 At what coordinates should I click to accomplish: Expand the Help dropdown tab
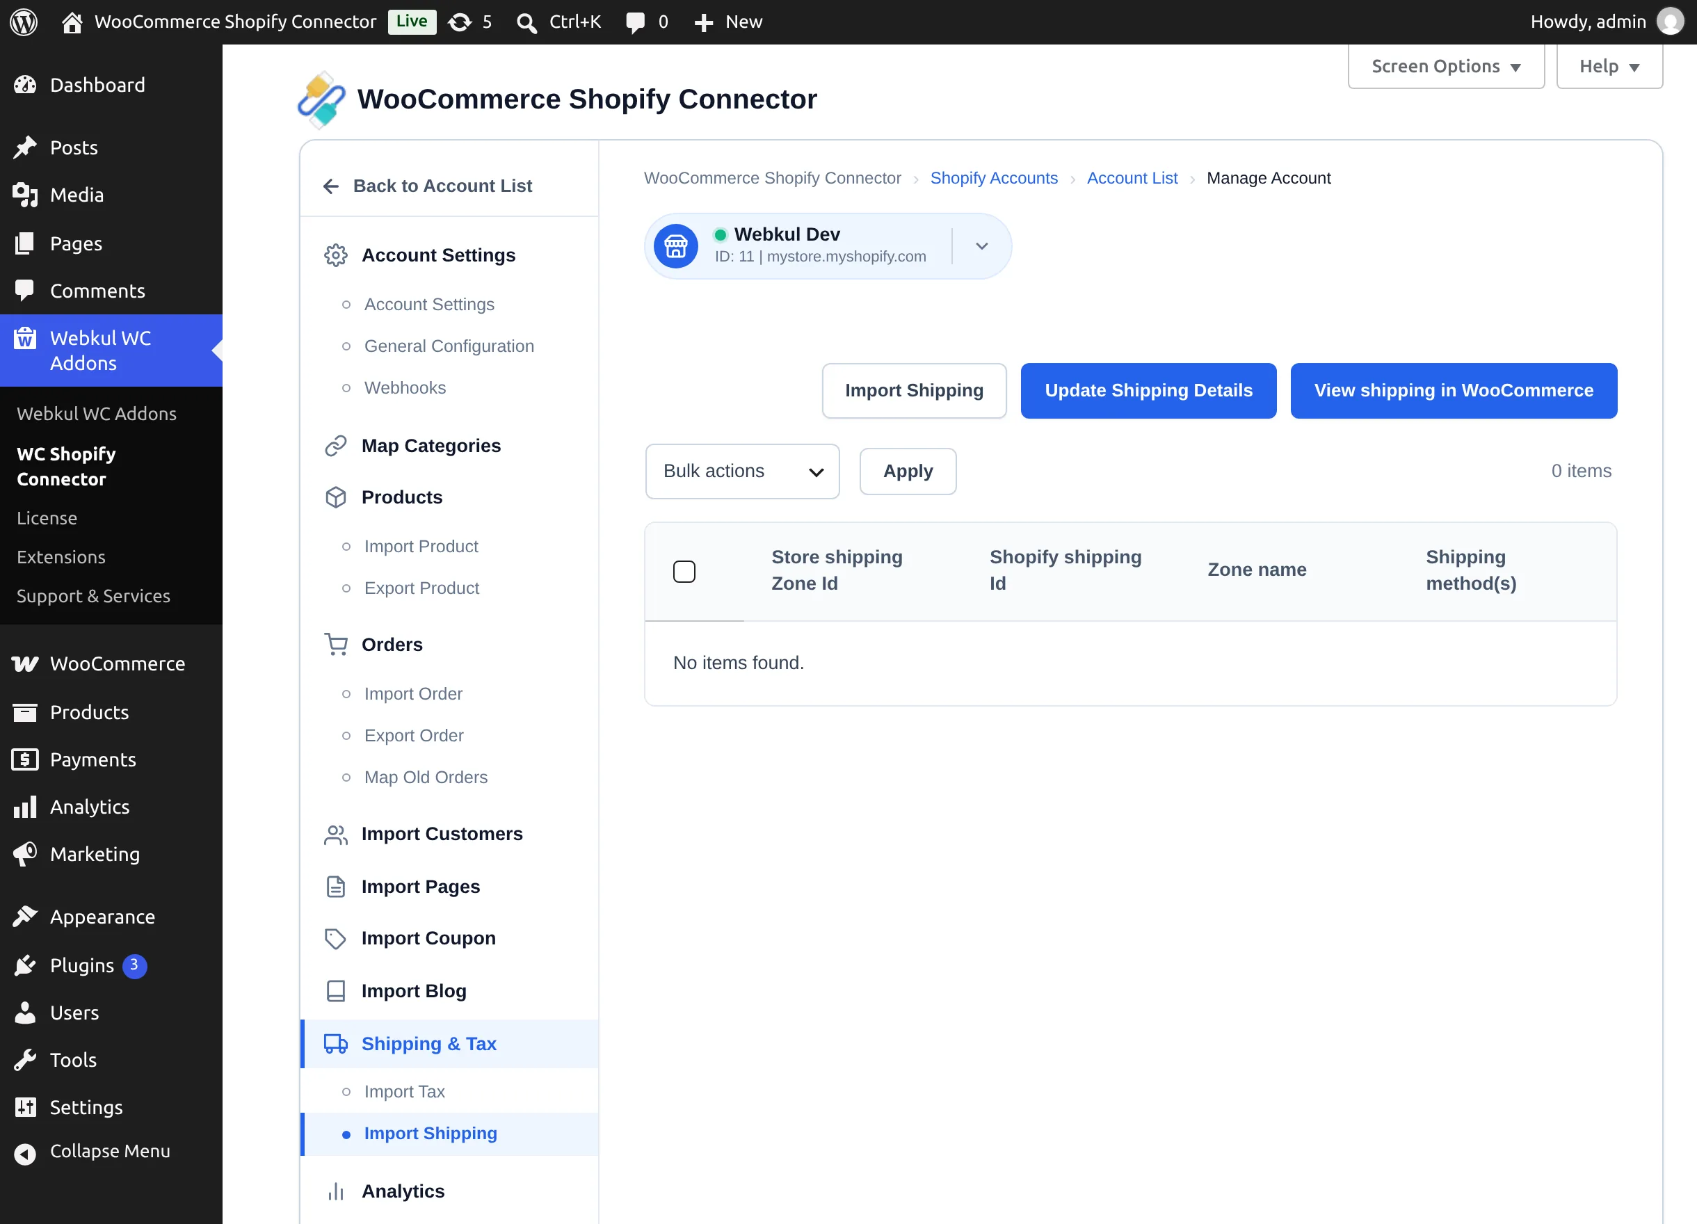point(1609,67)
